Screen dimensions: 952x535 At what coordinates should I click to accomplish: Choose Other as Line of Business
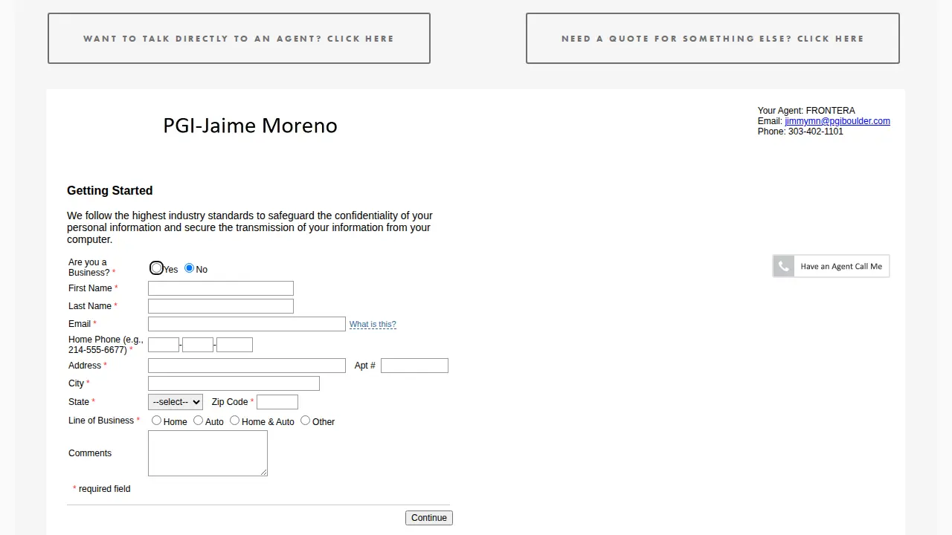(305, 421)
